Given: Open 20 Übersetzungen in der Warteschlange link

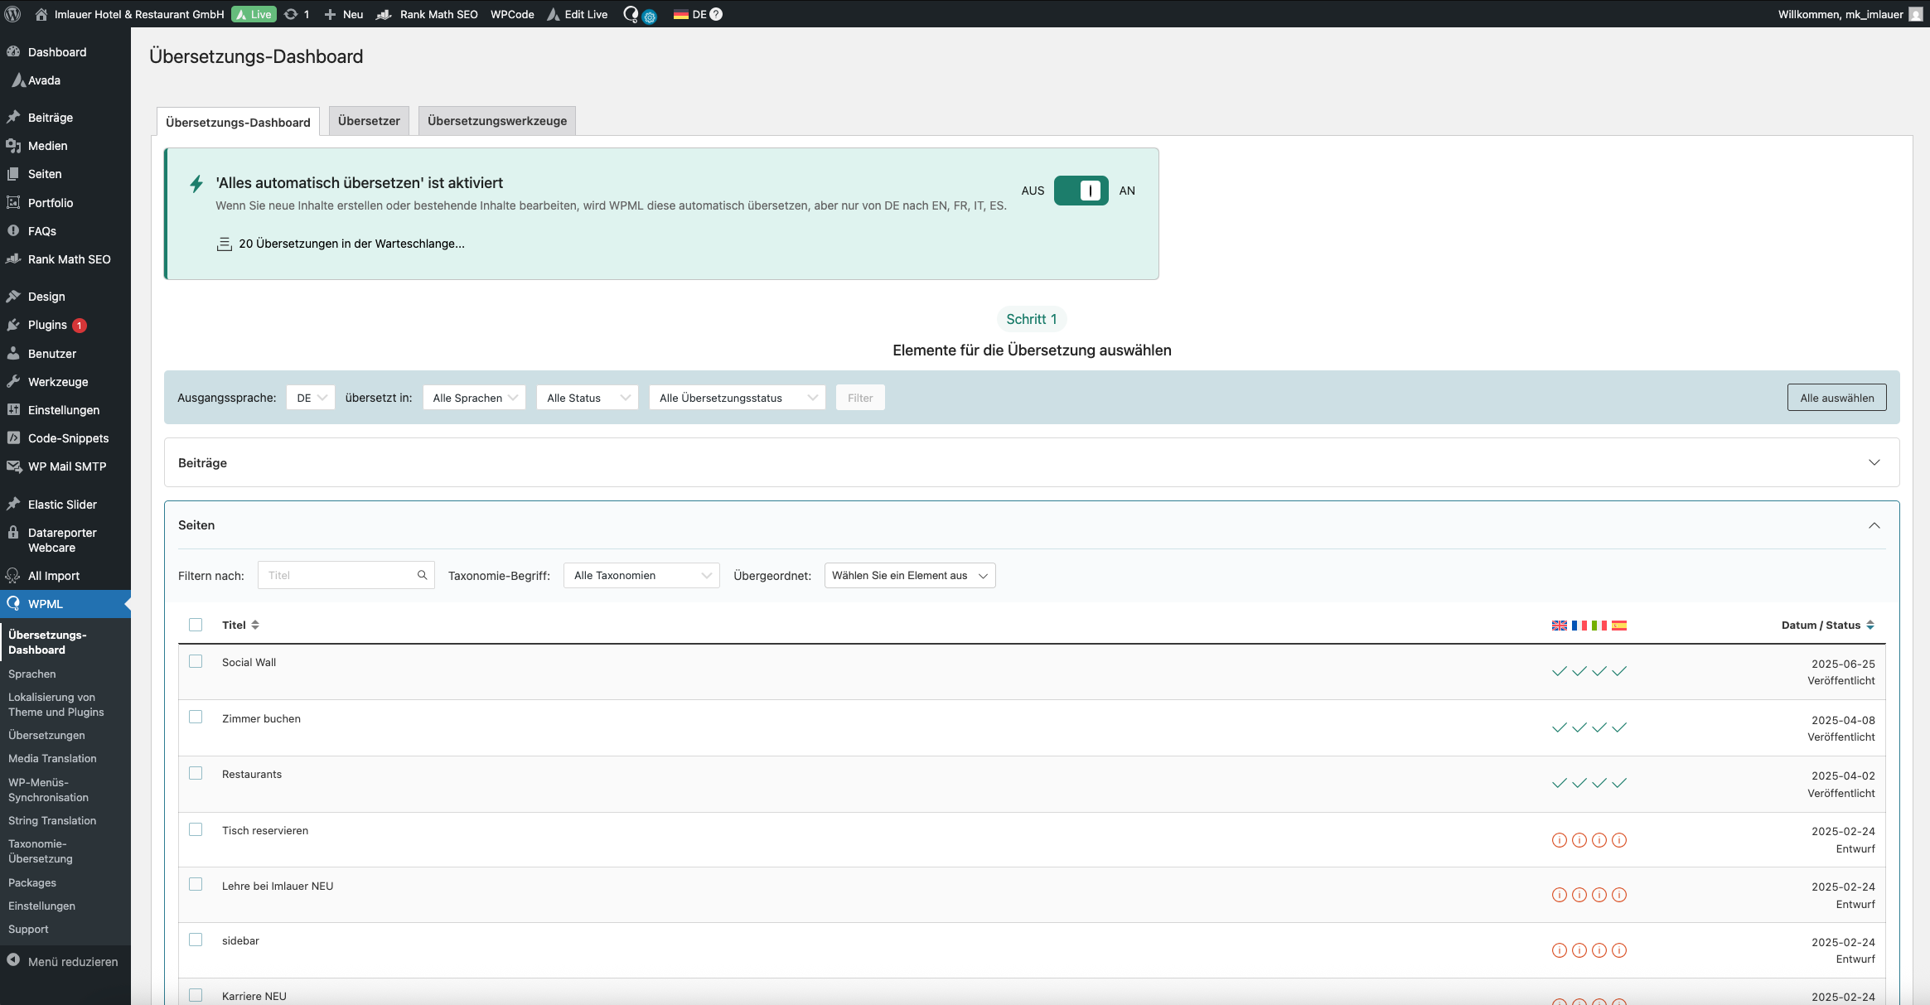Looking at the screenshot, I should 351,244.
